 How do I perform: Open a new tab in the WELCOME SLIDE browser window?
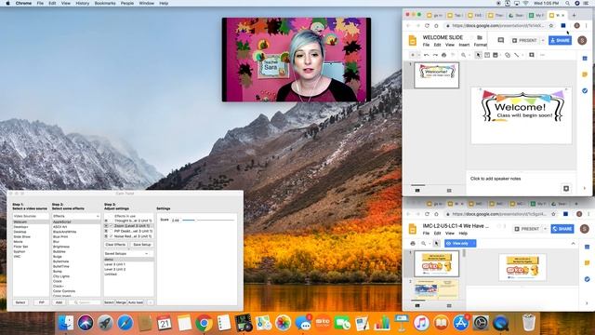click(x=574, y=15)
